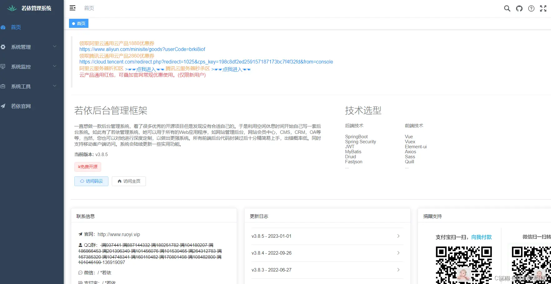Open the aliyun.com coupon link
551x284 pixels.
(x=142, y=49)
